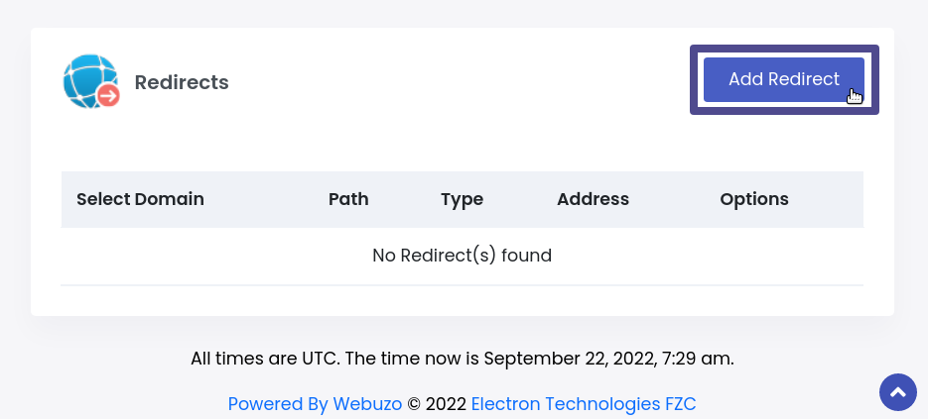The height and width of the screenshot is (419, 928).
Task: Click the Options column header
Action: coord(753,199)
